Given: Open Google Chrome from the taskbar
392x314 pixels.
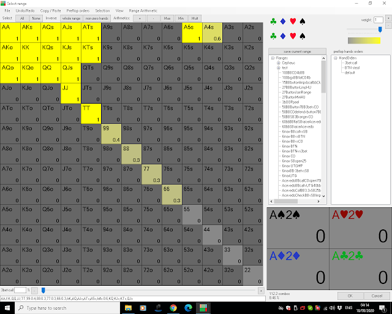Looking at the screenshot, I should click(x=173, y=308).
